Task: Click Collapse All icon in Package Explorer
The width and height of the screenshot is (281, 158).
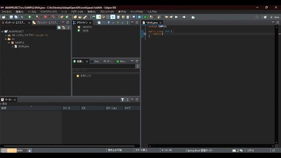Action: [59, 27]
